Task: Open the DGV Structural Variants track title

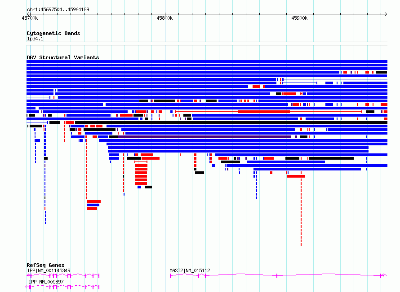Action: pyautogui.click(x=63, y=57)
